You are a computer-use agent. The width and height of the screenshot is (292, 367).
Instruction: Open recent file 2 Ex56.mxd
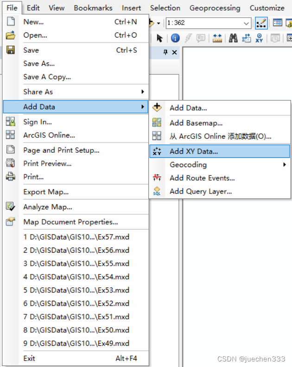(76, 250)
